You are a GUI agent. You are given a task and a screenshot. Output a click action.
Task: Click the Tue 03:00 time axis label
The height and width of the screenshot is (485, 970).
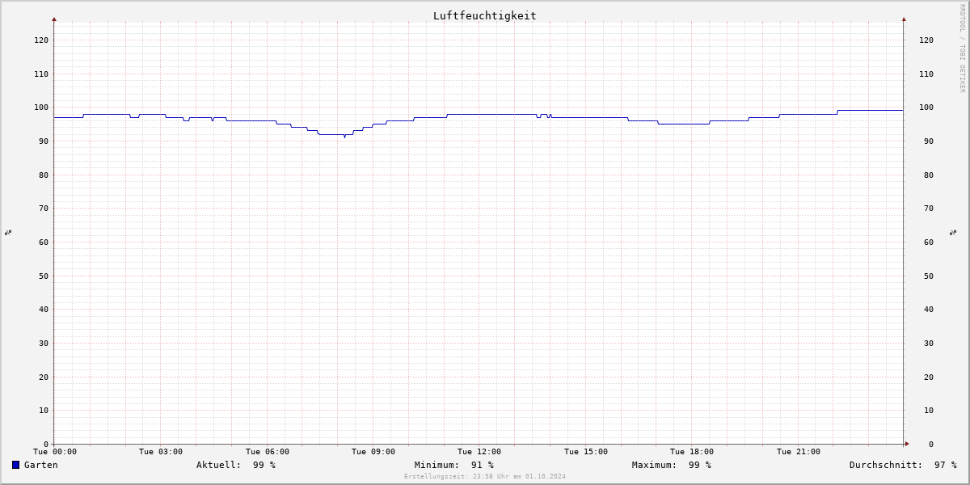(161, 452)
